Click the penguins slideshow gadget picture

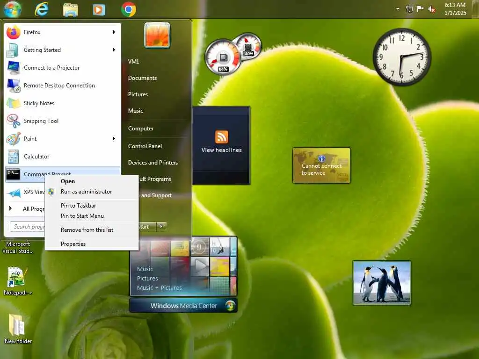(x=382, y=283)
